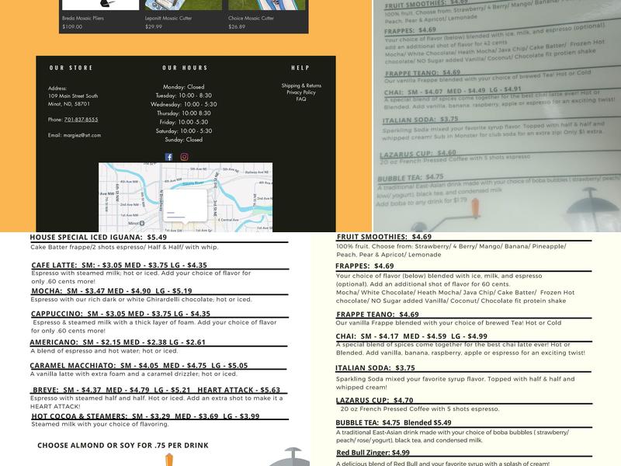Click the MOCHA price heading
The width and height of the screenshot is (621, 466).
tap(112, 290)
